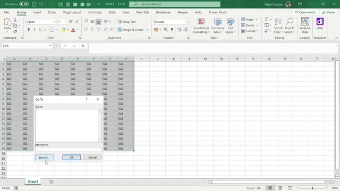Image resolution: width=340 pixels, height=191 pixels.
Task: Toggle Underline formatting
Action: pos(40,30)
